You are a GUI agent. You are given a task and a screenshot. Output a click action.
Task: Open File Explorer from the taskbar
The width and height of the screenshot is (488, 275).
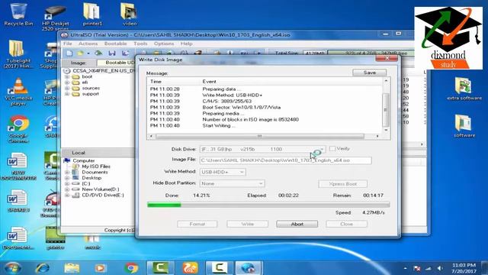pos(72,268)
